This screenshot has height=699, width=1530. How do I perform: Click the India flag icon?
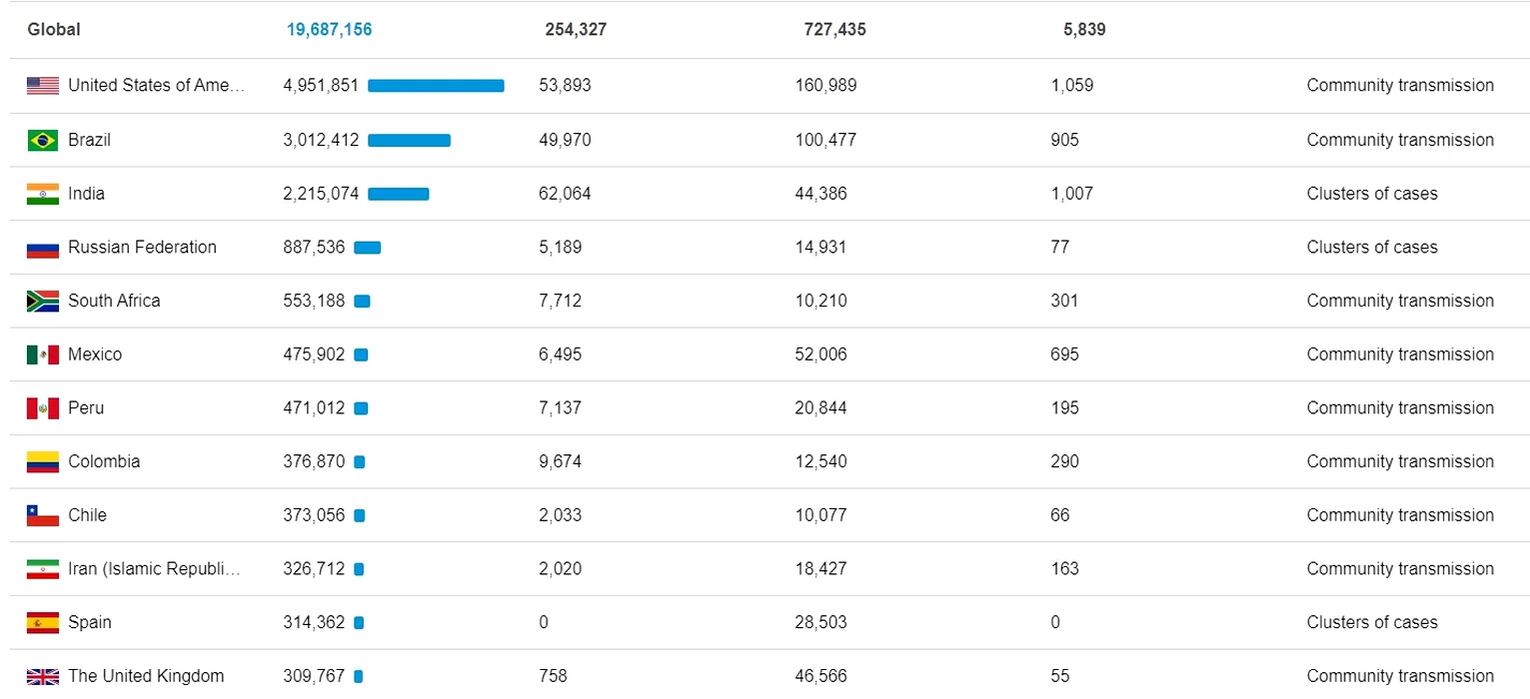click(x=43, y=194)
